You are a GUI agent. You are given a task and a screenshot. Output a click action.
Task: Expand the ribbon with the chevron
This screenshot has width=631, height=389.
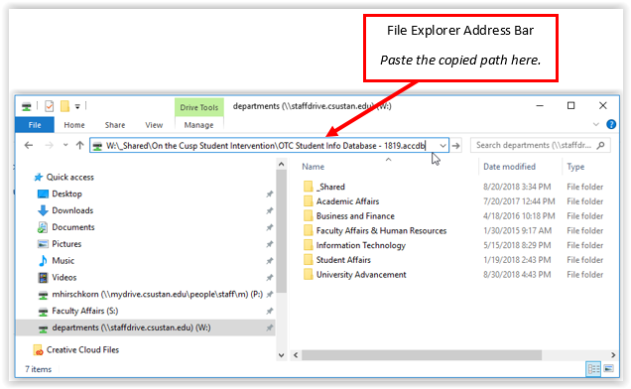point(596,124)
